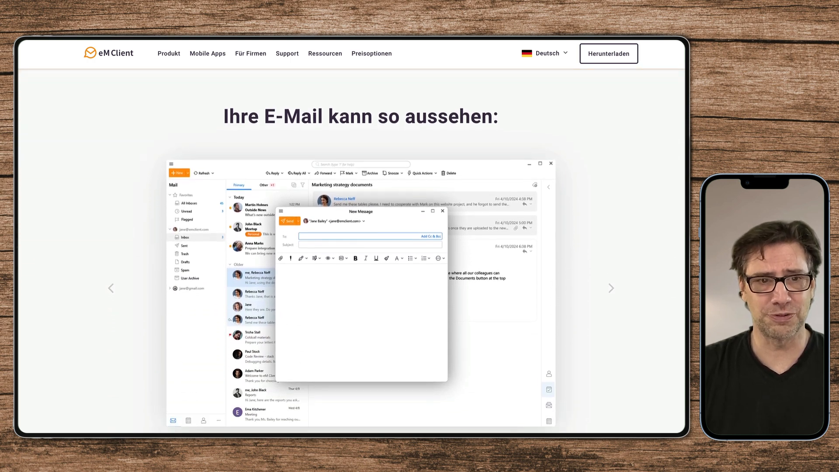Open the Für Firmen menu

tap(250, 53)
